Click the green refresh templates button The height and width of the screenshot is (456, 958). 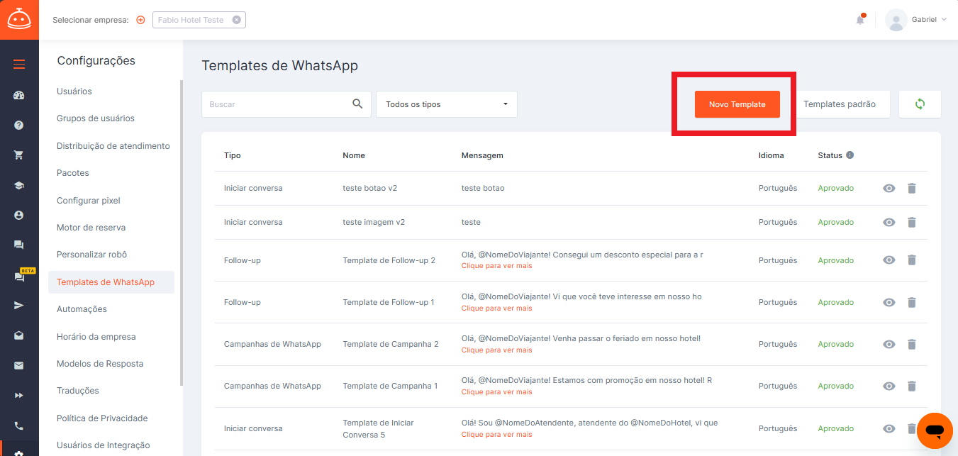920,104
